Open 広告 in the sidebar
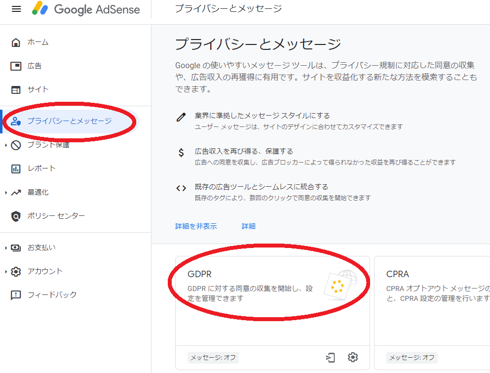The image size is (490, 373). [35, 66]
